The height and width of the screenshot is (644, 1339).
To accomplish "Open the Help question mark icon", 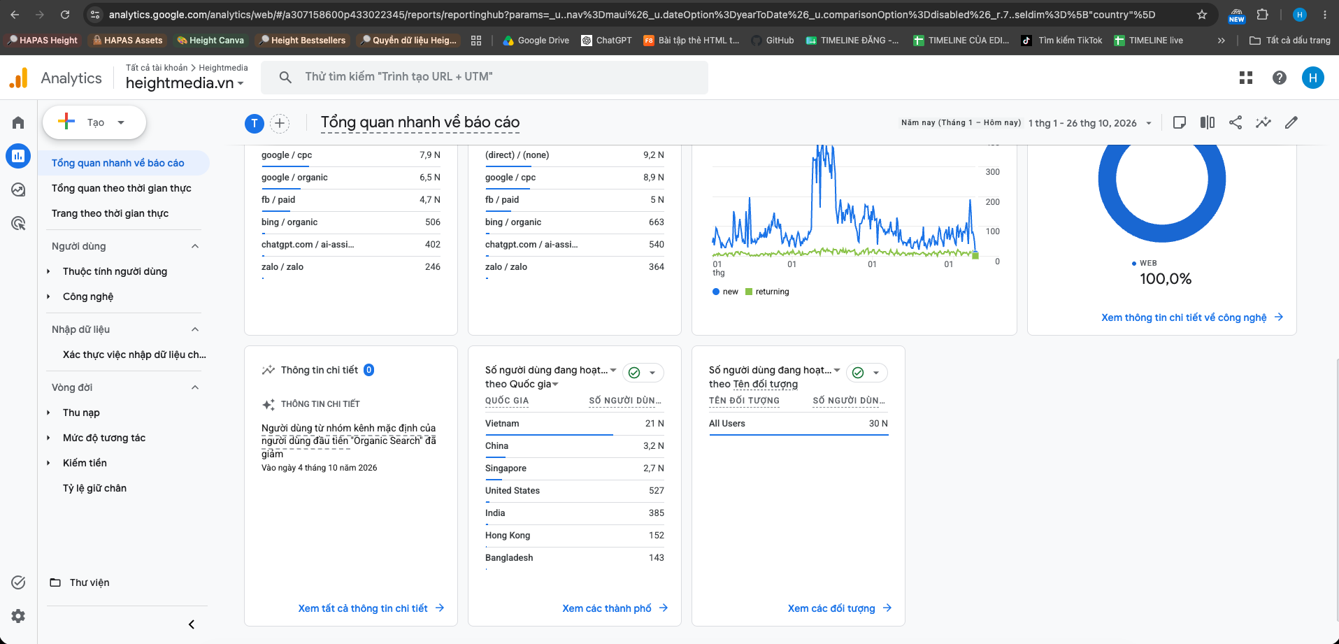I will (x=1280, y=78).
